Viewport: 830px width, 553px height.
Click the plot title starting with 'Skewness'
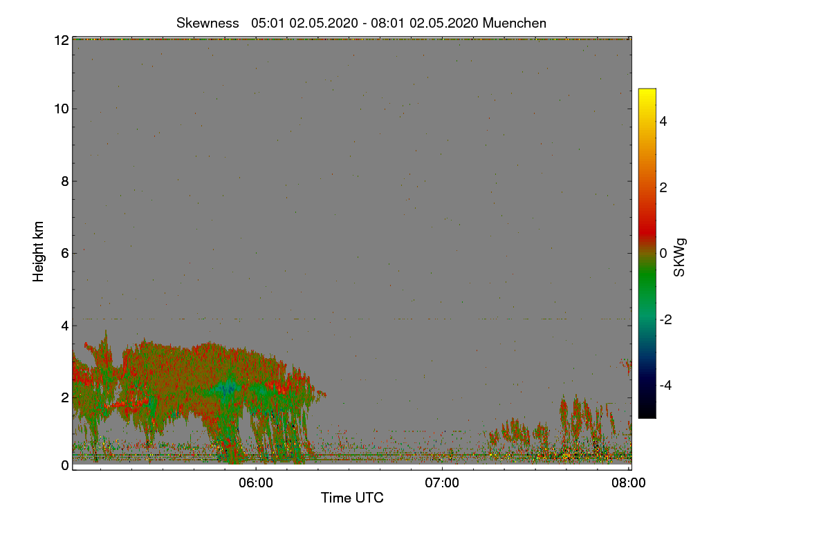point(361,23)
